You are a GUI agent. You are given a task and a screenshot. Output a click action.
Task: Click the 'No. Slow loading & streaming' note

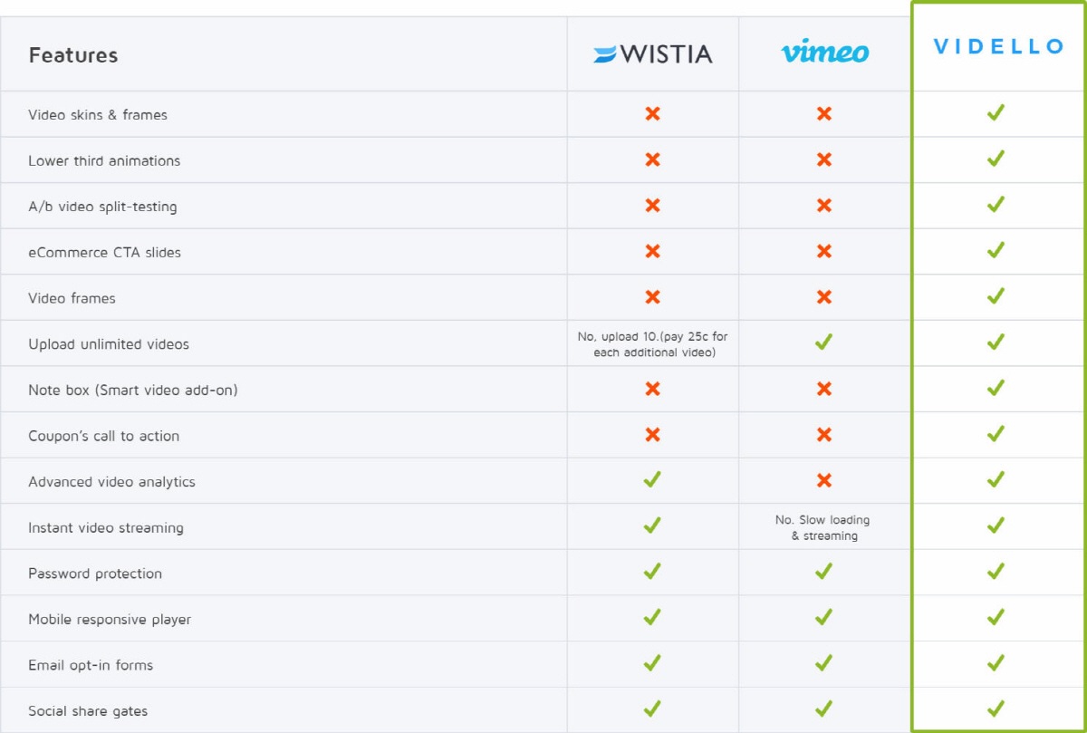pos(823,527)
